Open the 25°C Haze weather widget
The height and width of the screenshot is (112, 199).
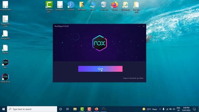pyautogui.click(x=150, y=109)
